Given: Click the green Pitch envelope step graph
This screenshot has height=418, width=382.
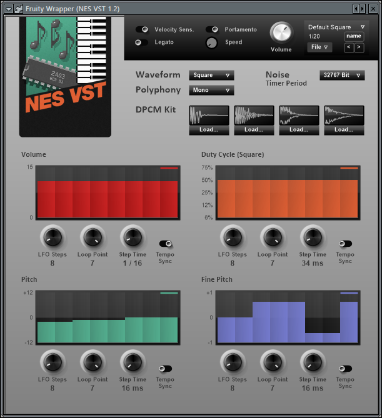Looking at the screenshot, I should [108, 317].
